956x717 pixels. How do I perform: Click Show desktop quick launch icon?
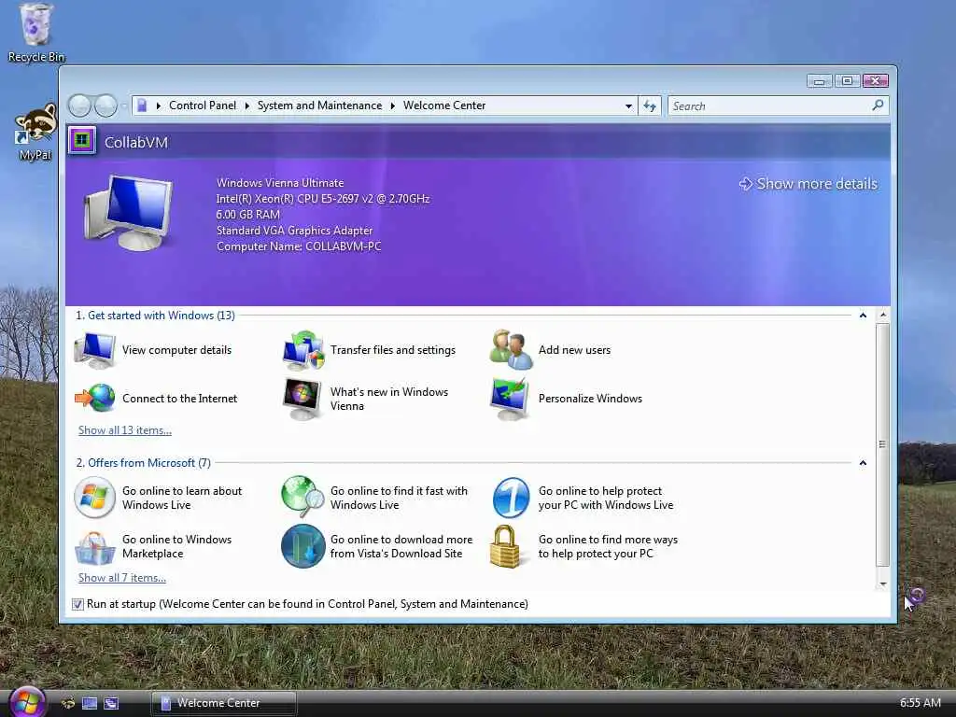click(x=90, y=703)
